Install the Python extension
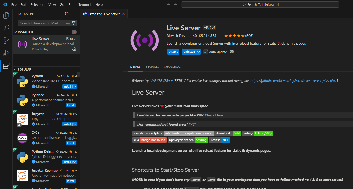Image resolution: width=353 pixels, height=189 pixels. coord(67,87)
